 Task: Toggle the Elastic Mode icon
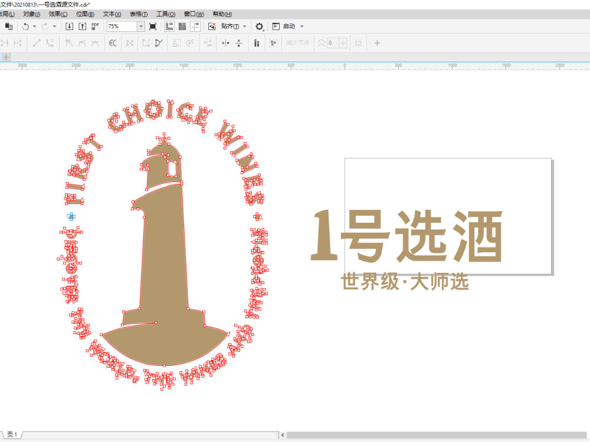257,43
